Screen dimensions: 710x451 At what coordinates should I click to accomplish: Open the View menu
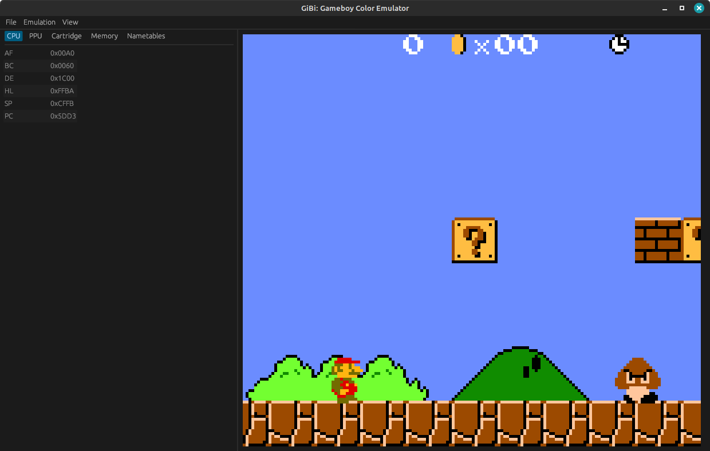[x=70, y=22]
